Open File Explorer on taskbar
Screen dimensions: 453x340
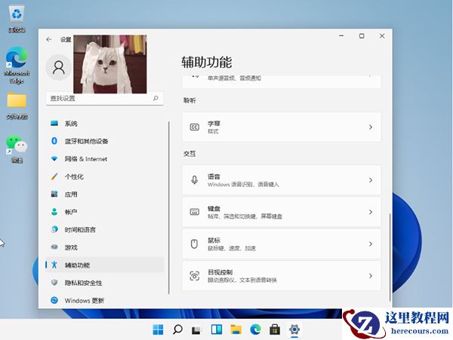[236, 329]
